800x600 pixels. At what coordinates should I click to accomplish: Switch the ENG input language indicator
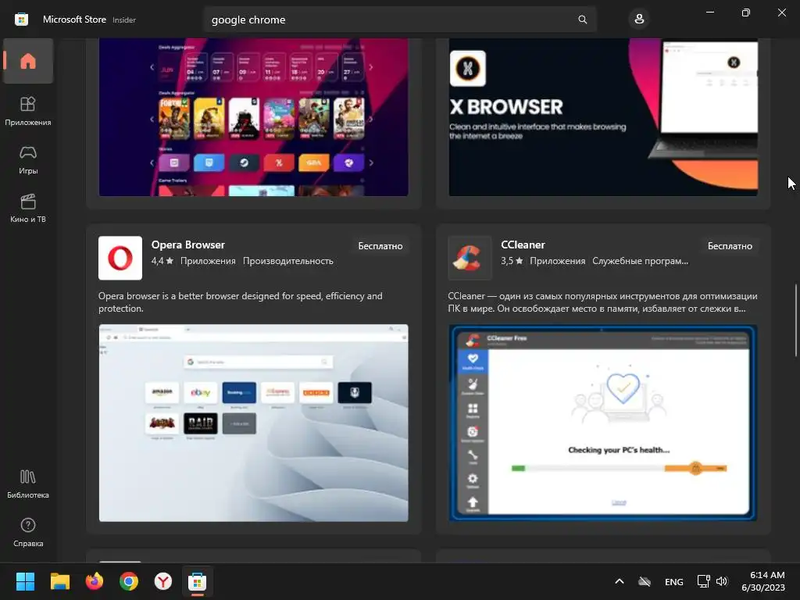(x=674, y=581)
